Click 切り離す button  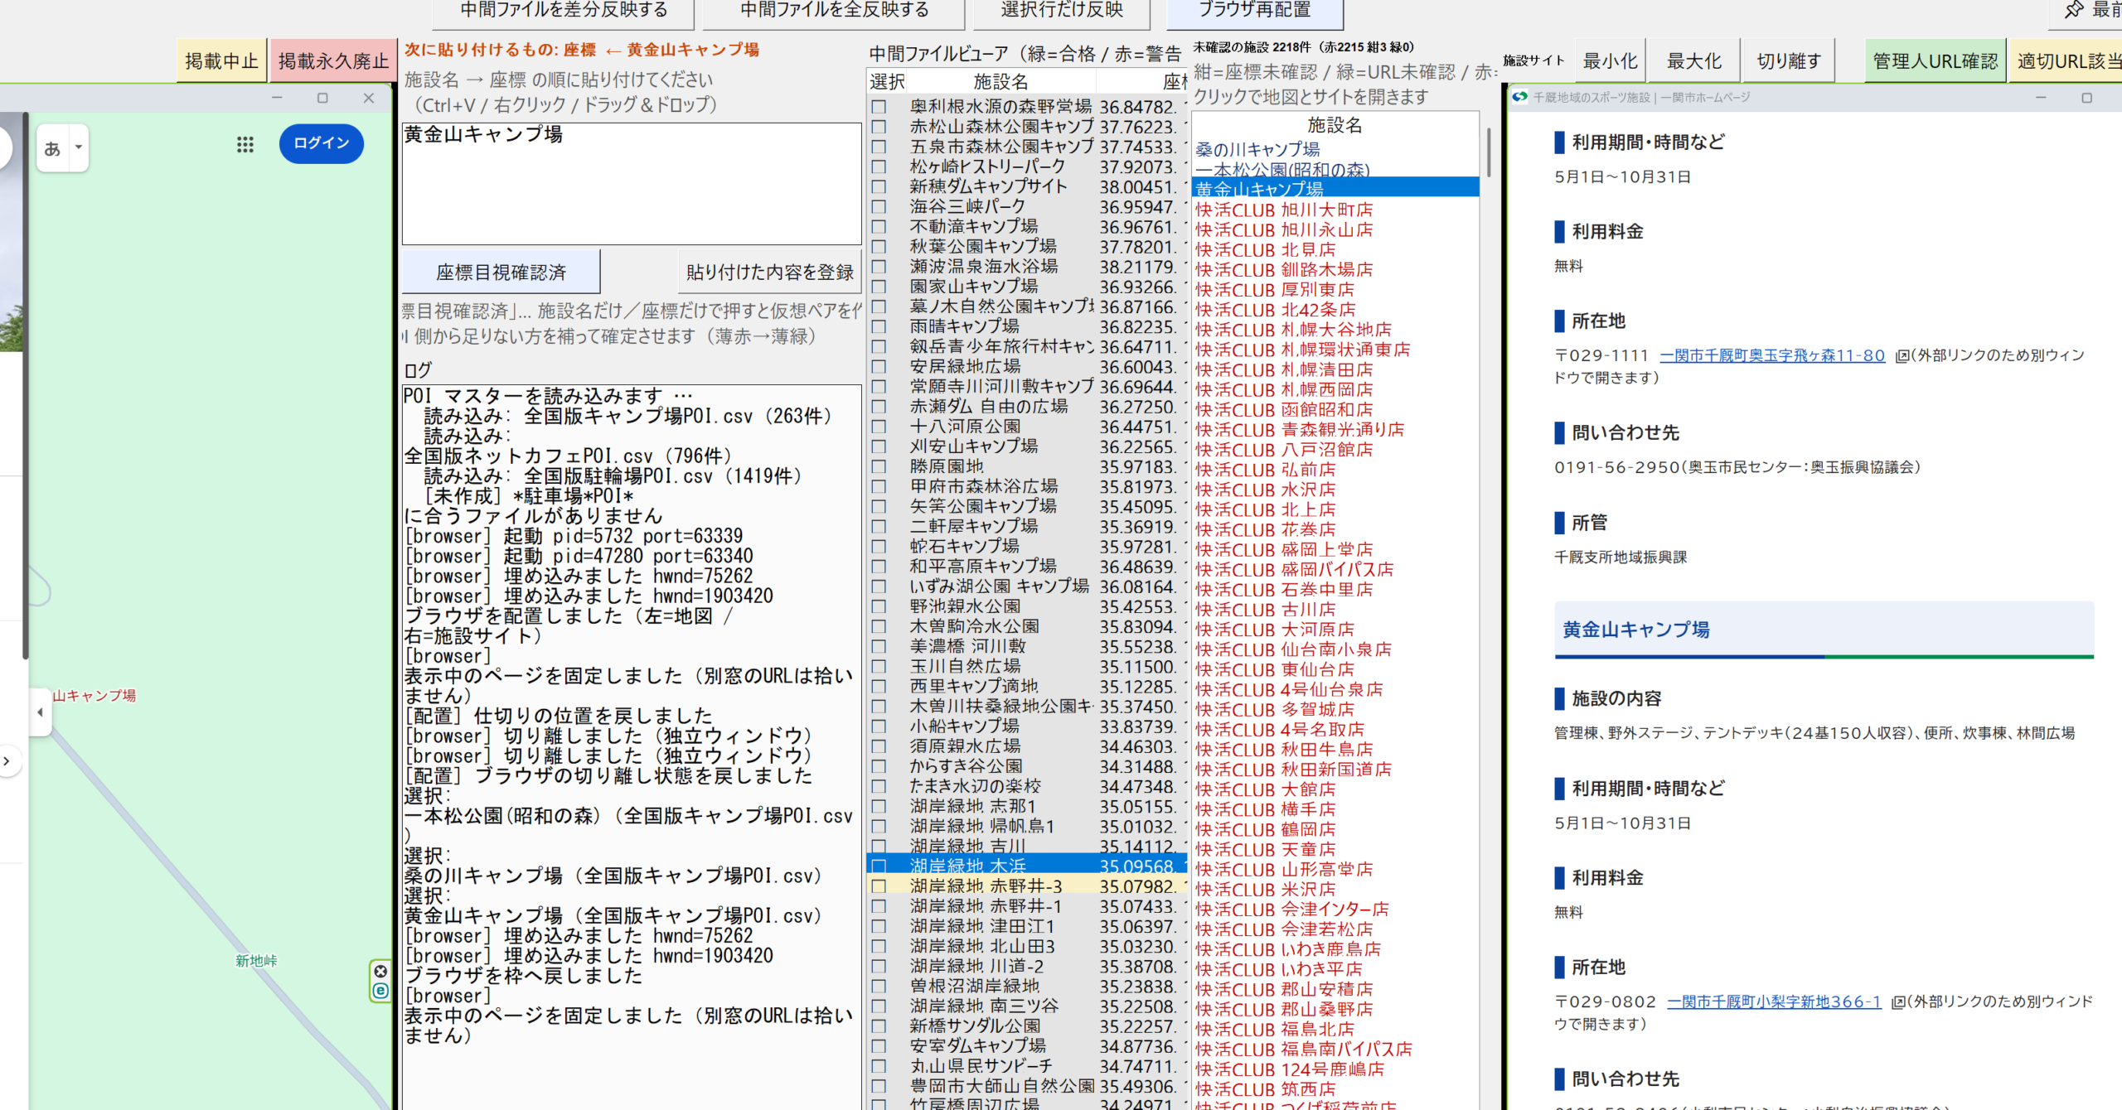pos(1789,60)
